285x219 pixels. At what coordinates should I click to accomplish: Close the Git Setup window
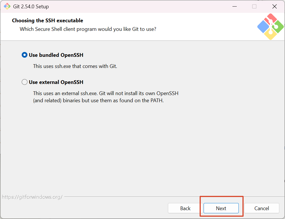(274, 6)
